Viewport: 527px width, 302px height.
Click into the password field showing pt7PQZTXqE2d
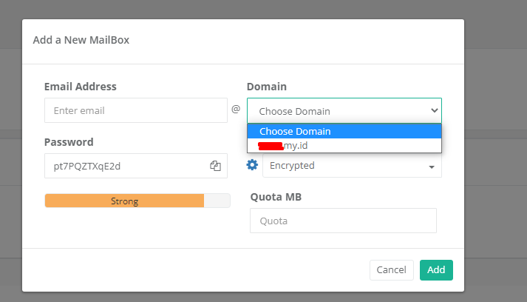tap(126, 166)
